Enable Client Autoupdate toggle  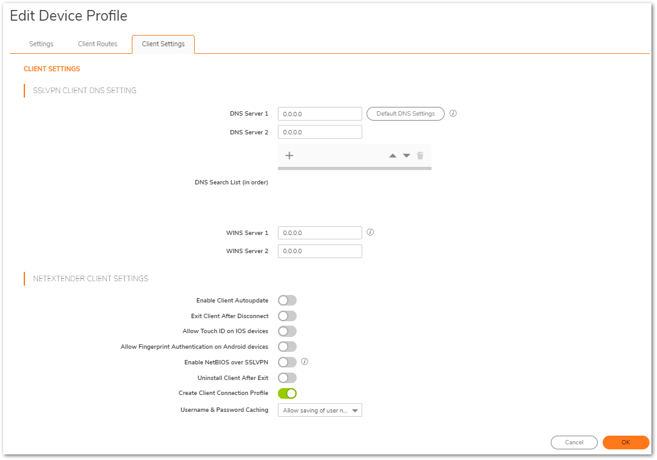pos(287,301)
